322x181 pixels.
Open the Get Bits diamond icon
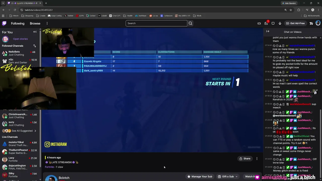click(280, 23)
